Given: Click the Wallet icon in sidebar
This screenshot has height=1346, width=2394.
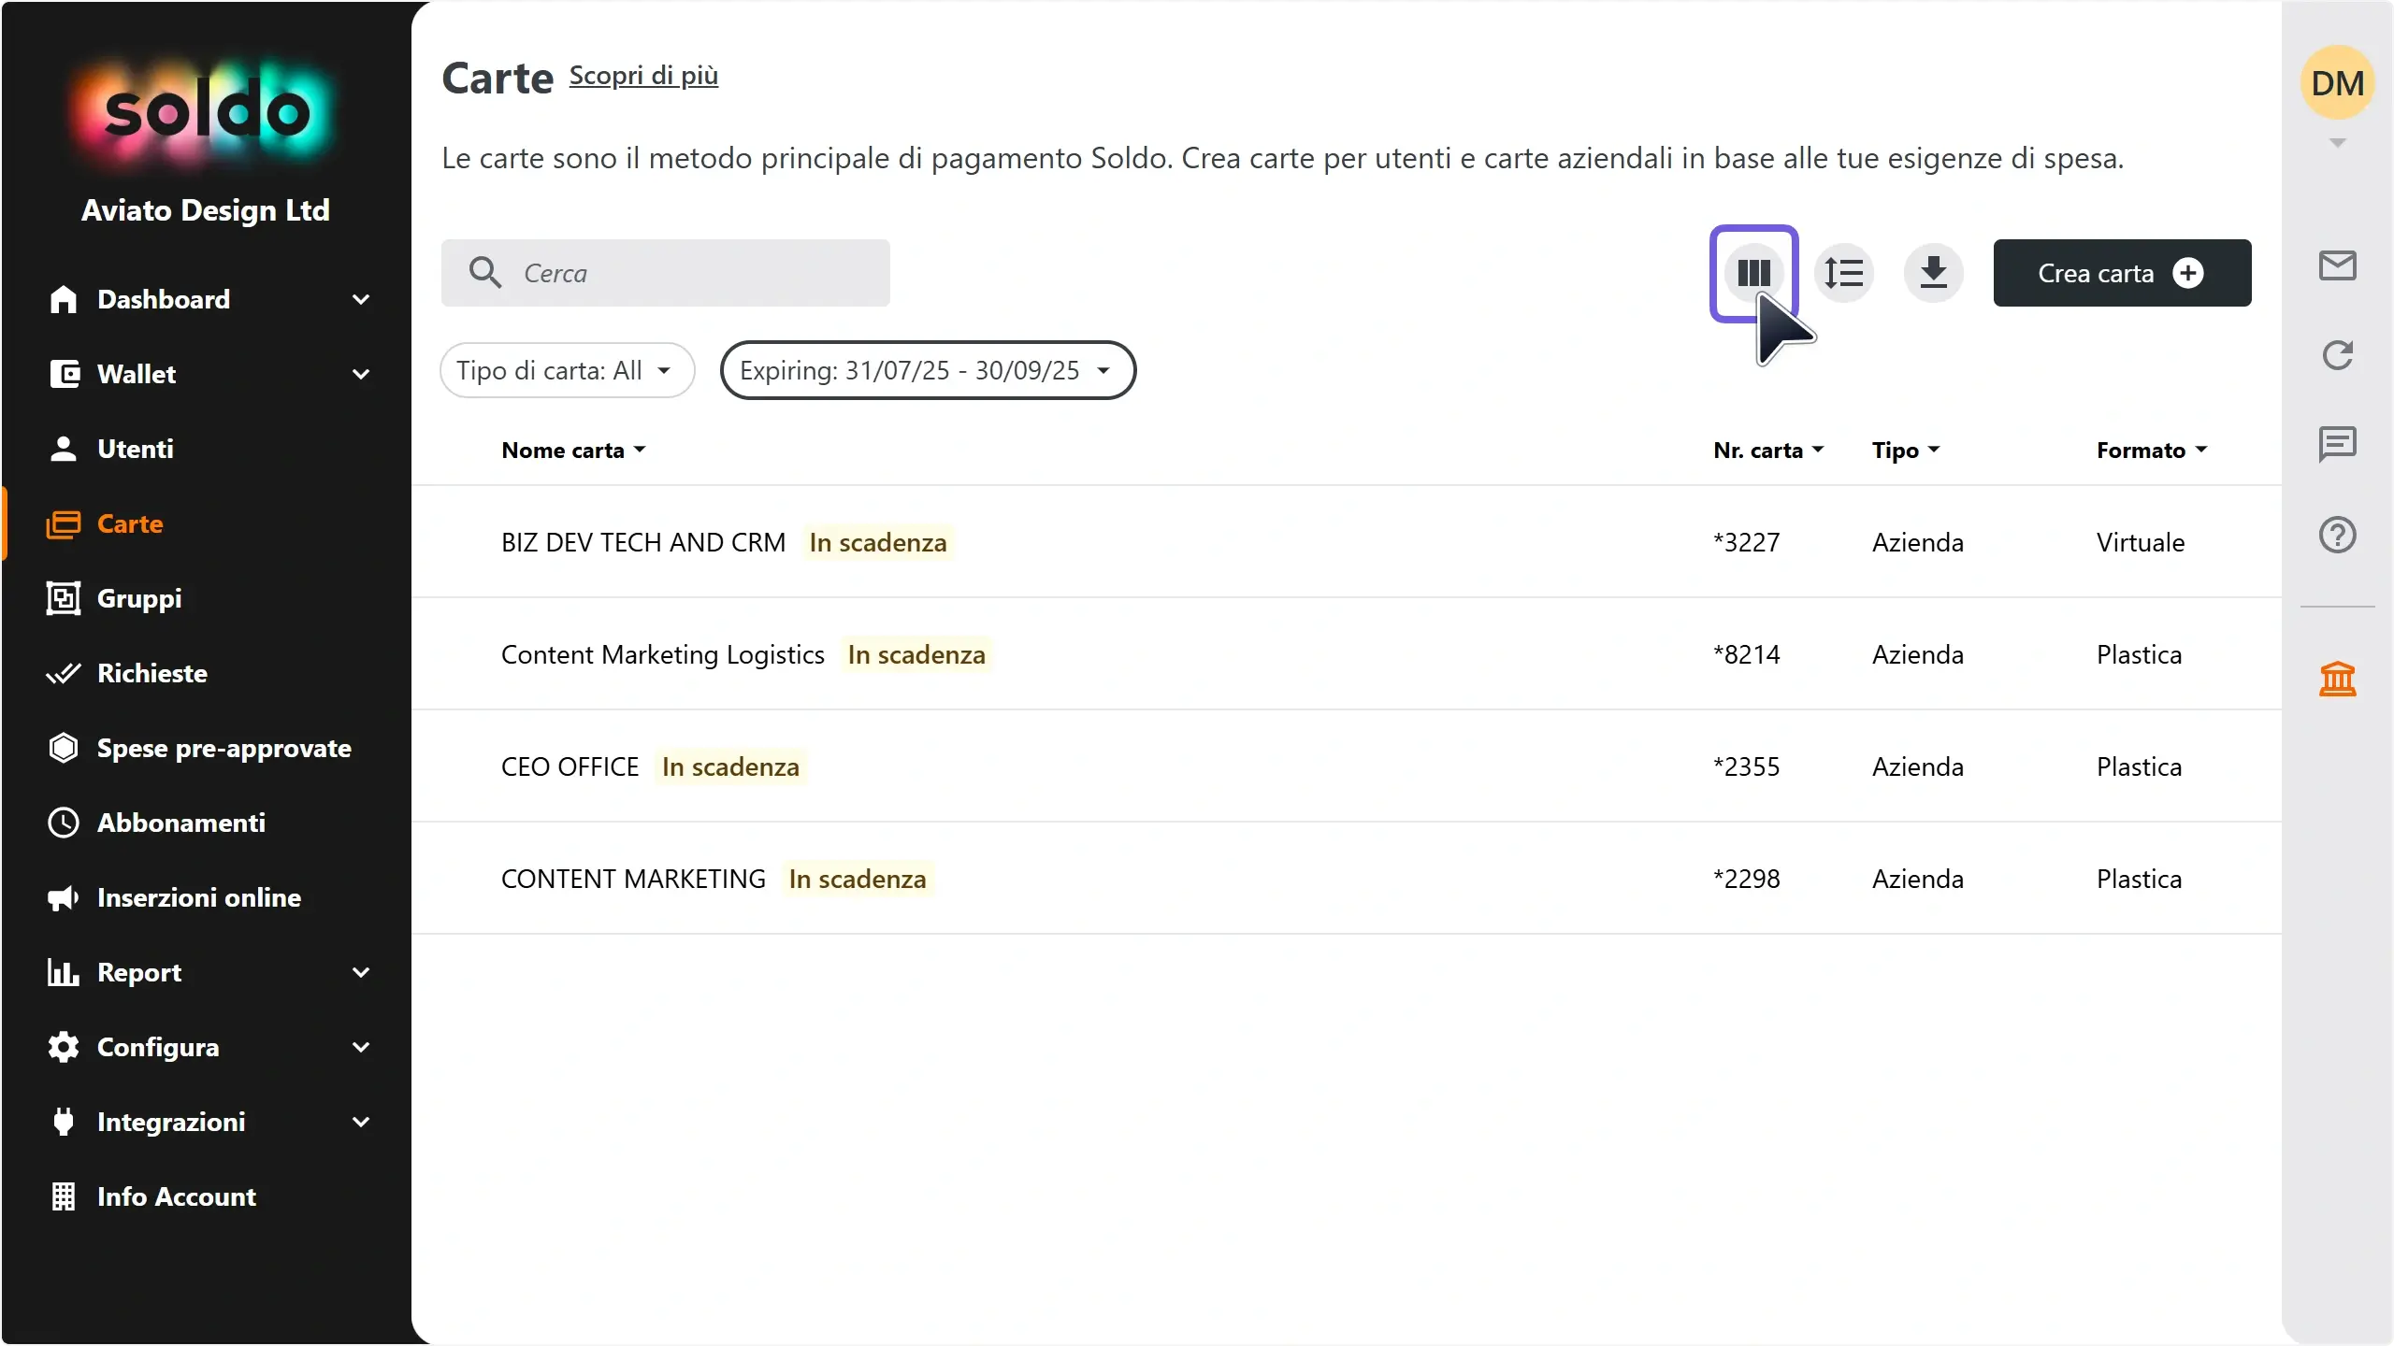Looking at the screenshot, I should [x=64, y=374].
